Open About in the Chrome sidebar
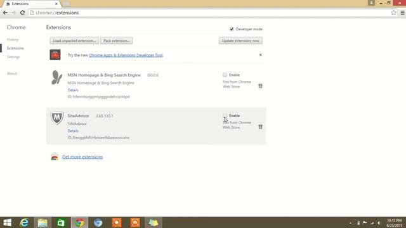 click(x=12, y=73)
